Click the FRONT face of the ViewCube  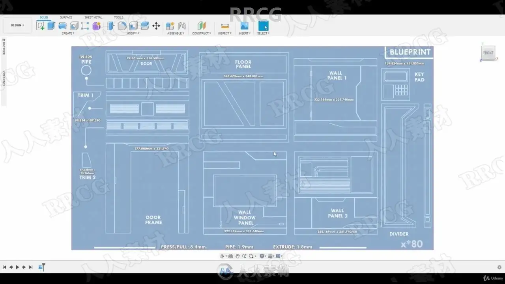488,53
